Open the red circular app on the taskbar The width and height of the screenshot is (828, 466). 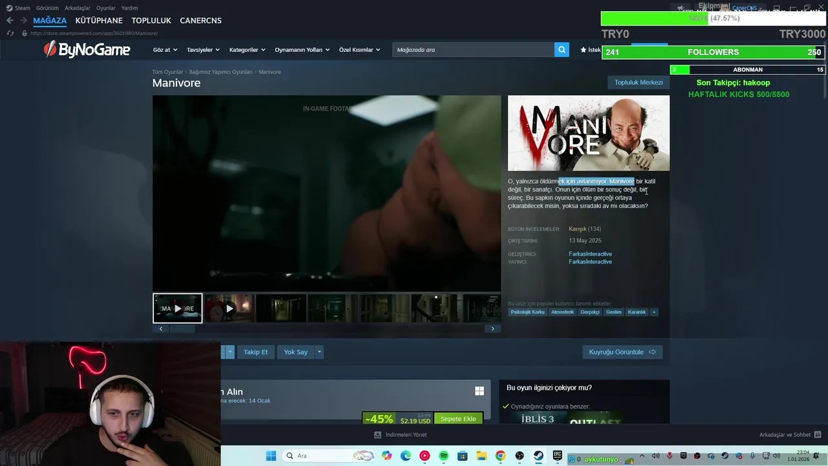point(424,456)
